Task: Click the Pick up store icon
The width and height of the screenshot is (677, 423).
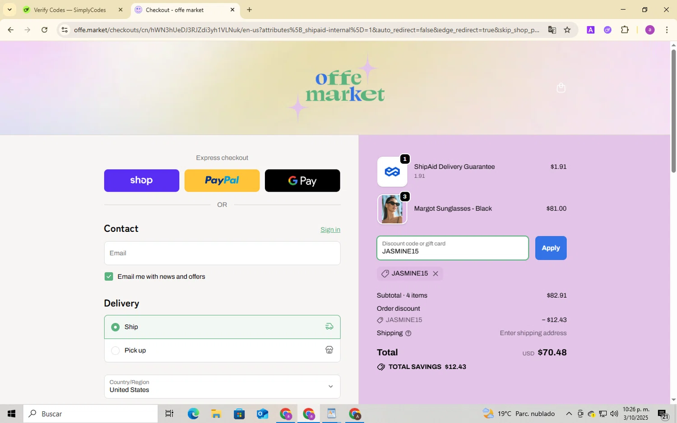Action: pos(329,350)
